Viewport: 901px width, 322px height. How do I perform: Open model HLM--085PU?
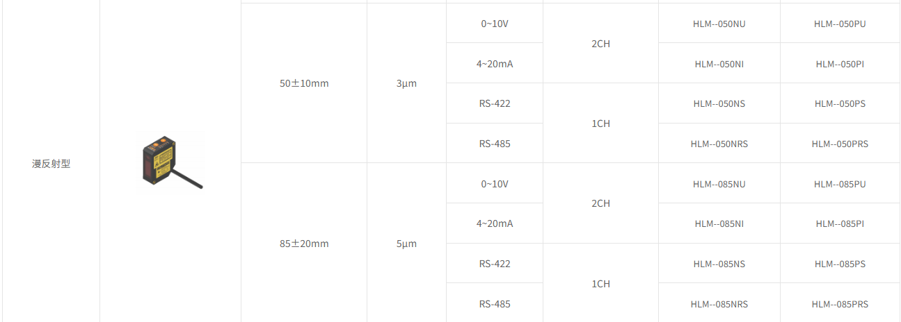coord(840,184)
